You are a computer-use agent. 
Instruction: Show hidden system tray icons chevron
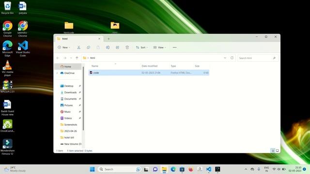pyautogui.click(x=246, y=169)
